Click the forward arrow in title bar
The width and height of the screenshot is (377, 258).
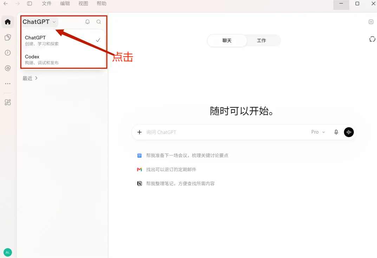coord(17,4)
